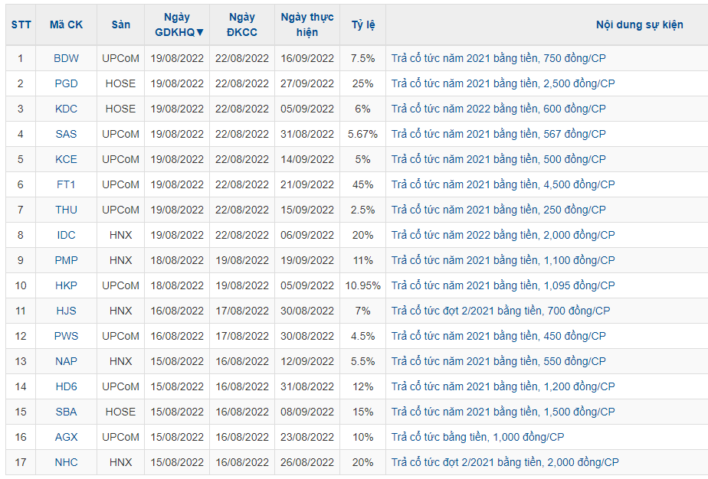View the HJS 700 đồng/CP dividend event

pos(500,311)
